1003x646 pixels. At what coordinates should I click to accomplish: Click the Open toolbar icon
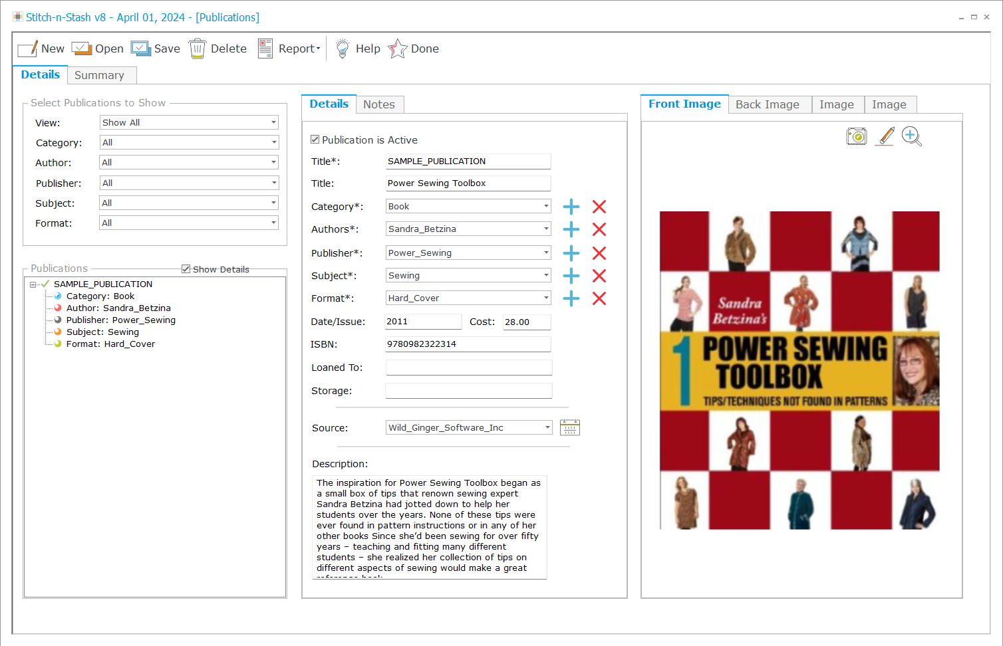(x=82, y=49)
